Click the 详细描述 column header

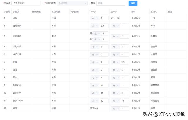pos(36,12)
